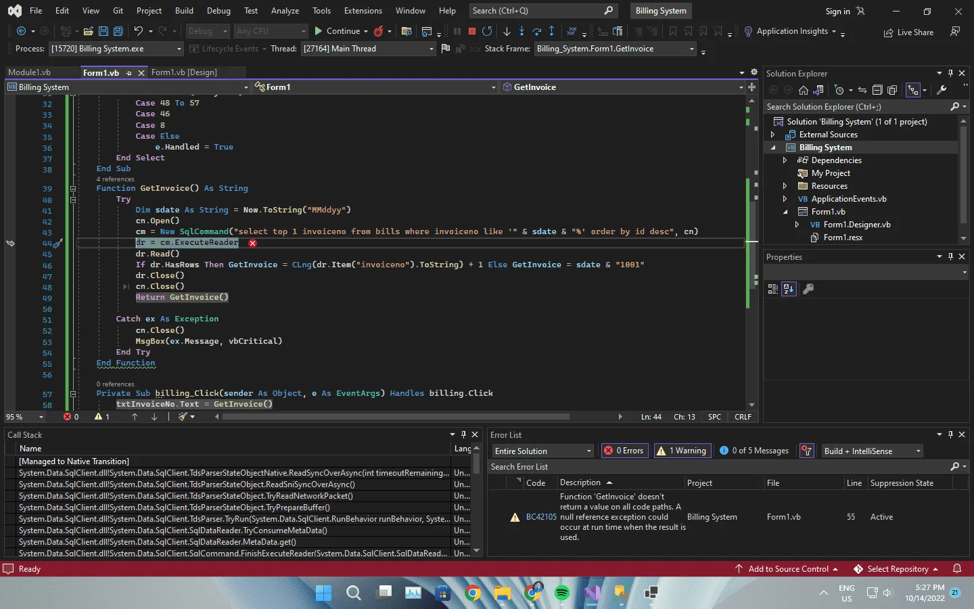Click the Find in Files folder icon

(x=407, y=31)
